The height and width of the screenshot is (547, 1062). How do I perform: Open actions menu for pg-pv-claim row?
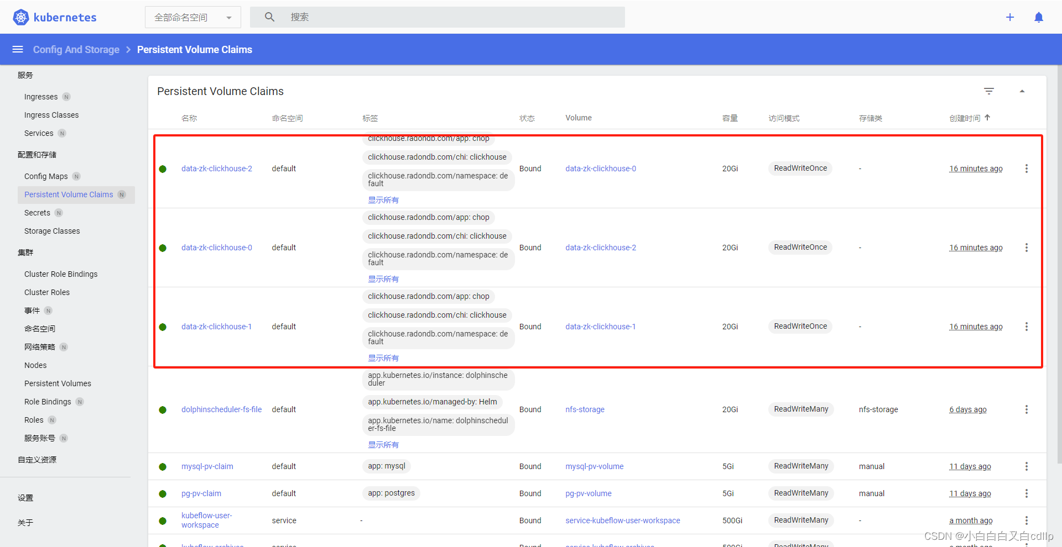point(1027,493)
